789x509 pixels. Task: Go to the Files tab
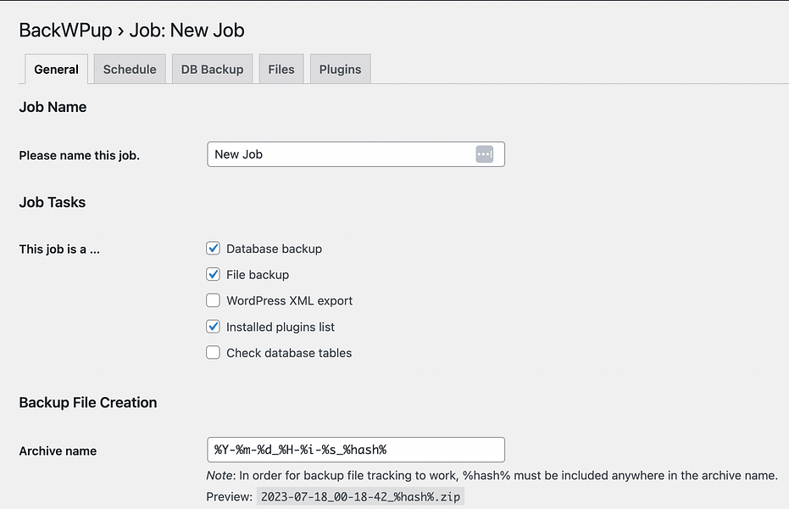tap(281, 70)
